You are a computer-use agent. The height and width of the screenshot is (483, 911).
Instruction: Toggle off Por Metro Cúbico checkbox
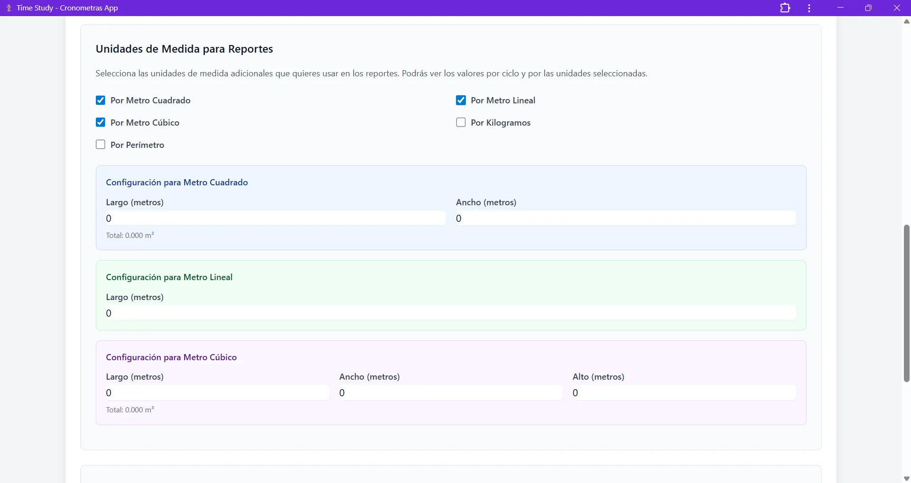point(101,123)
